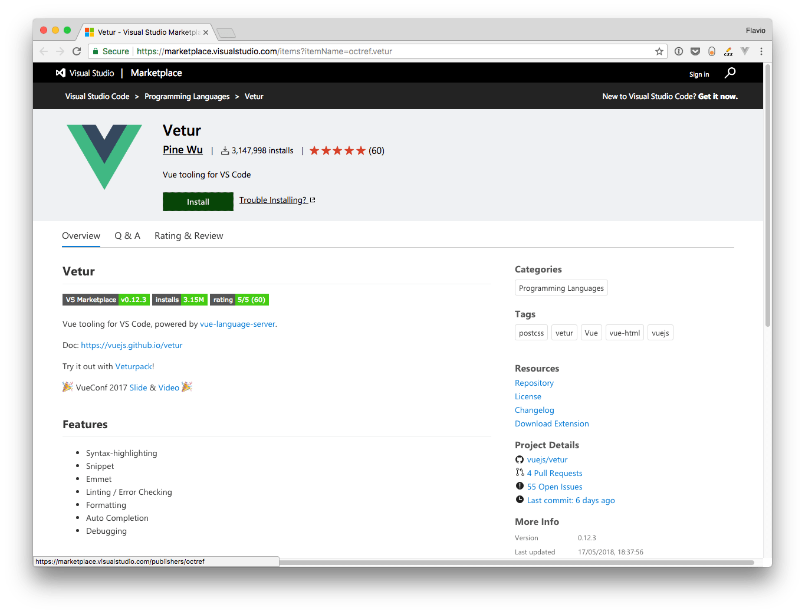The width and height of the screenshot is (805, 614).
Task: Go to Programming Languages breadcrumb
Action: (187, 97)
